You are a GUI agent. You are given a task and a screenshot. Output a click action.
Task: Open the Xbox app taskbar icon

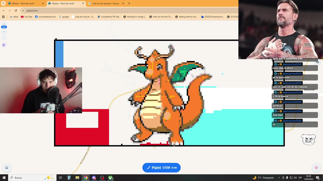[x=111, y=178]
